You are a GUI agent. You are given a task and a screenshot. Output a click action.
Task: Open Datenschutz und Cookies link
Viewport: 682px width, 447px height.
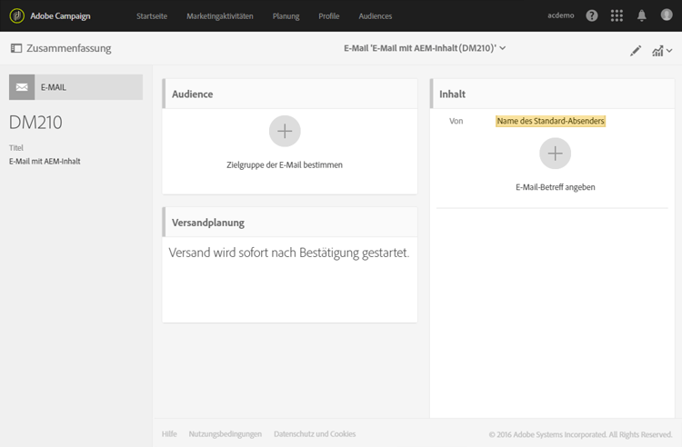[x=315, y=434]
